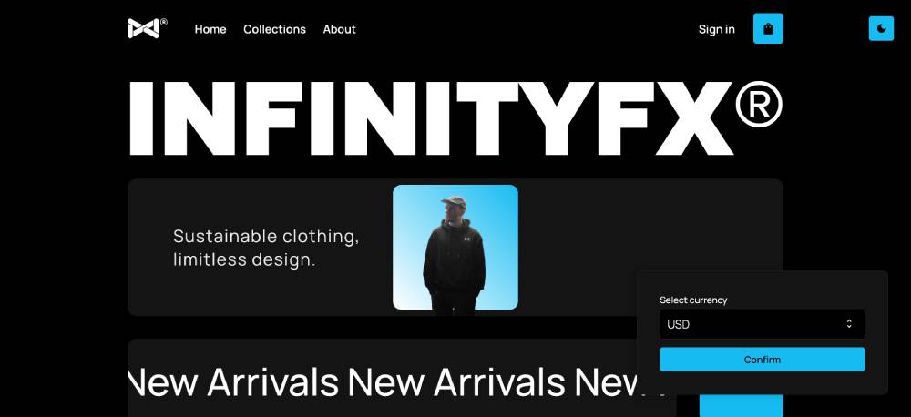Image resolution: width=911 pixels, height=417 pixels.
Task: Click the first New Arrivals marquee text
Action: (233, 382)
